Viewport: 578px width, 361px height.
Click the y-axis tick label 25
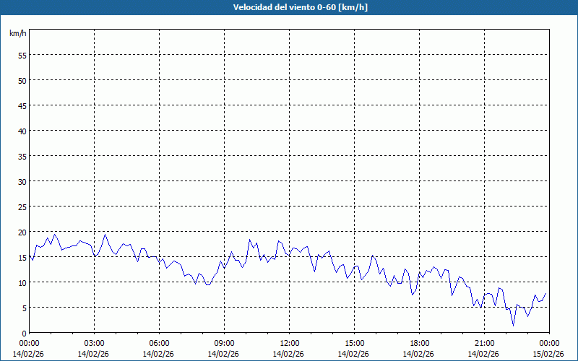(22, 206)
